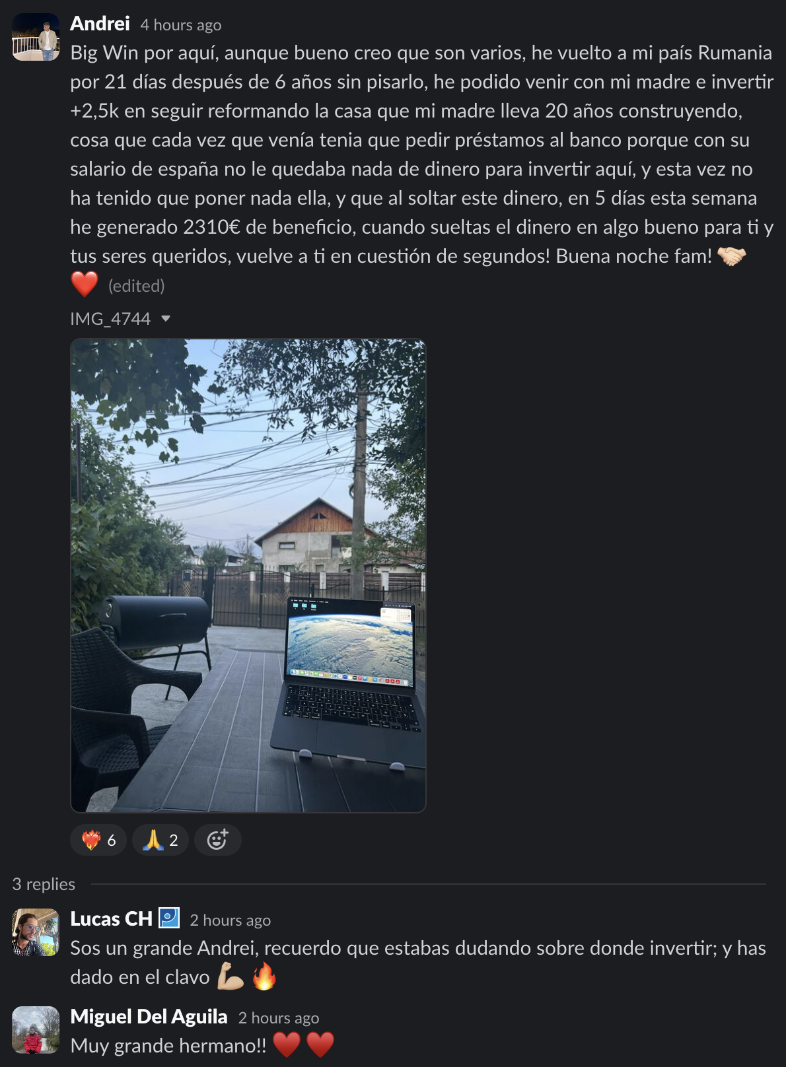Click the Miguel Del Aguila username
786x1067 pixels.
click(x=149, y=1017)
